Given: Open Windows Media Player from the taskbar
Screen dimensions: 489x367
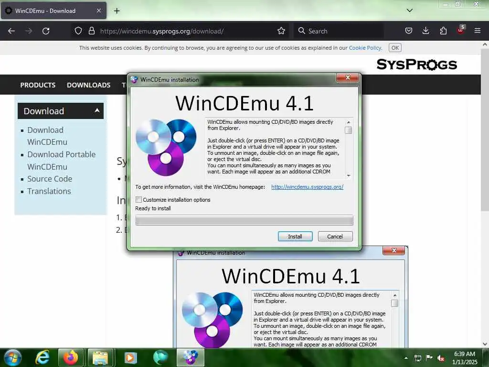Looking at the screenshot, I should (x=130, y=357).
